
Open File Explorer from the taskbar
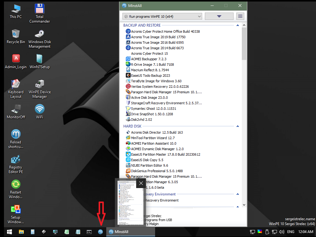coord(21,232)
